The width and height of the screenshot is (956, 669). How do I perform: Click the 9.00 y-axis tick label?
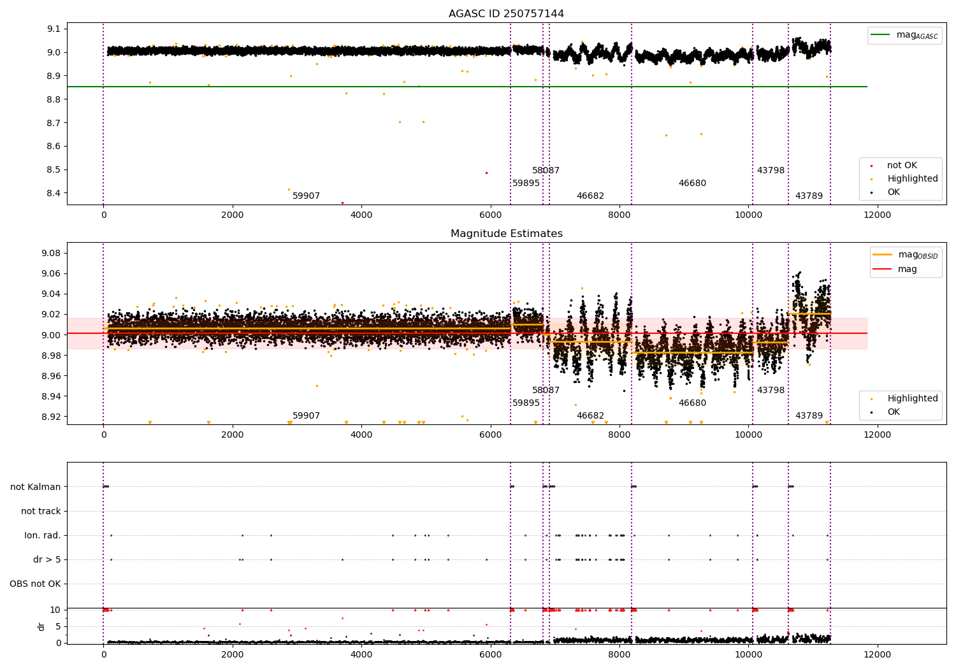click(51, 335)
